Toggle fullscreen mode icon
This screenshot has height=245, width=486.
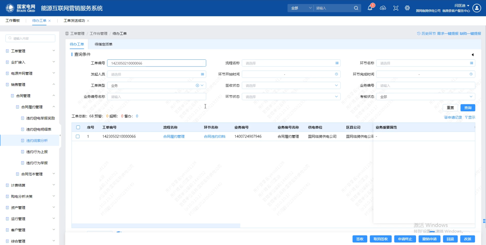(x=396, y=8)
